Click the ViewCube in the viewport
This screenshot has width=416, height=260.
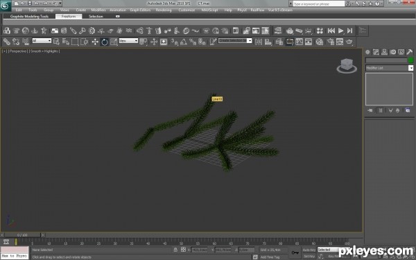(x=347, y=66)
